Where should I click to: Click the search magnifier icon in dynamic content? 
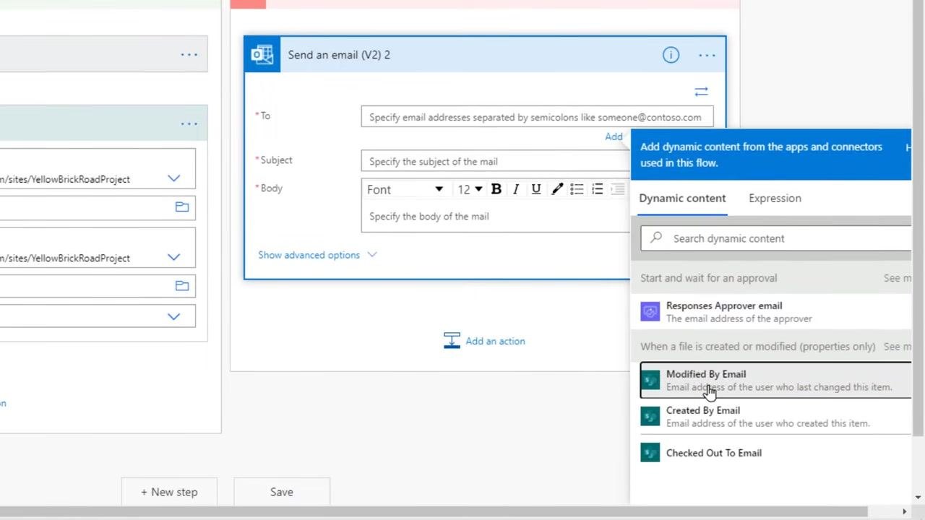click(x=656, y=237)
